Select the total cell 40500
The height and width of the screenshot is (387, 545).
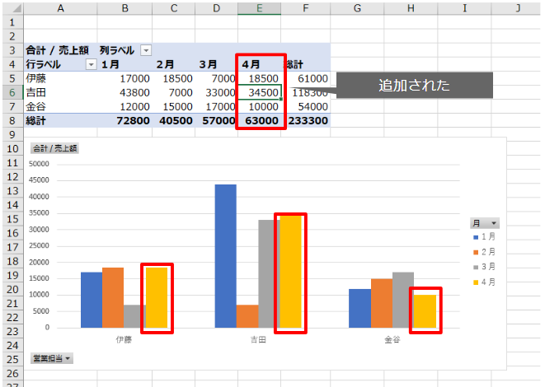(x=173, y=120)
